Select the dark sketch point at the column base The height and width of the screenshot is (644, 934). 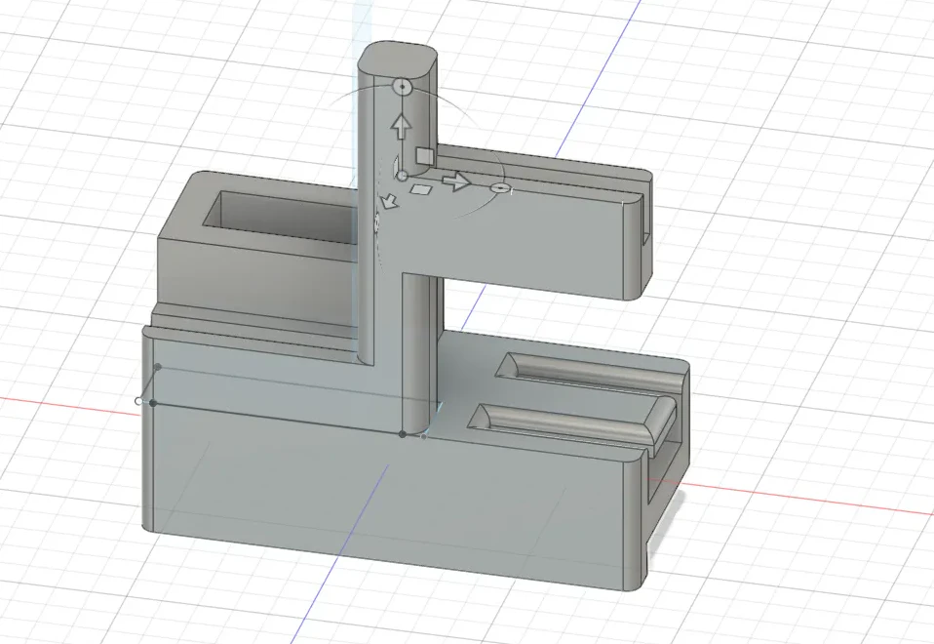click(403, 434)
